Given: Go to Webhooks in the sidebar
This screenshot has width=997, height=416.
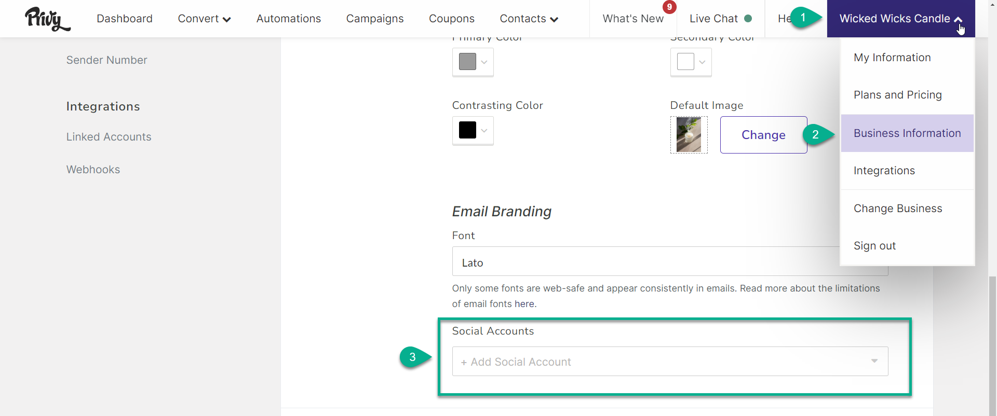Looking at the screenshot, I should click(93, 170).
